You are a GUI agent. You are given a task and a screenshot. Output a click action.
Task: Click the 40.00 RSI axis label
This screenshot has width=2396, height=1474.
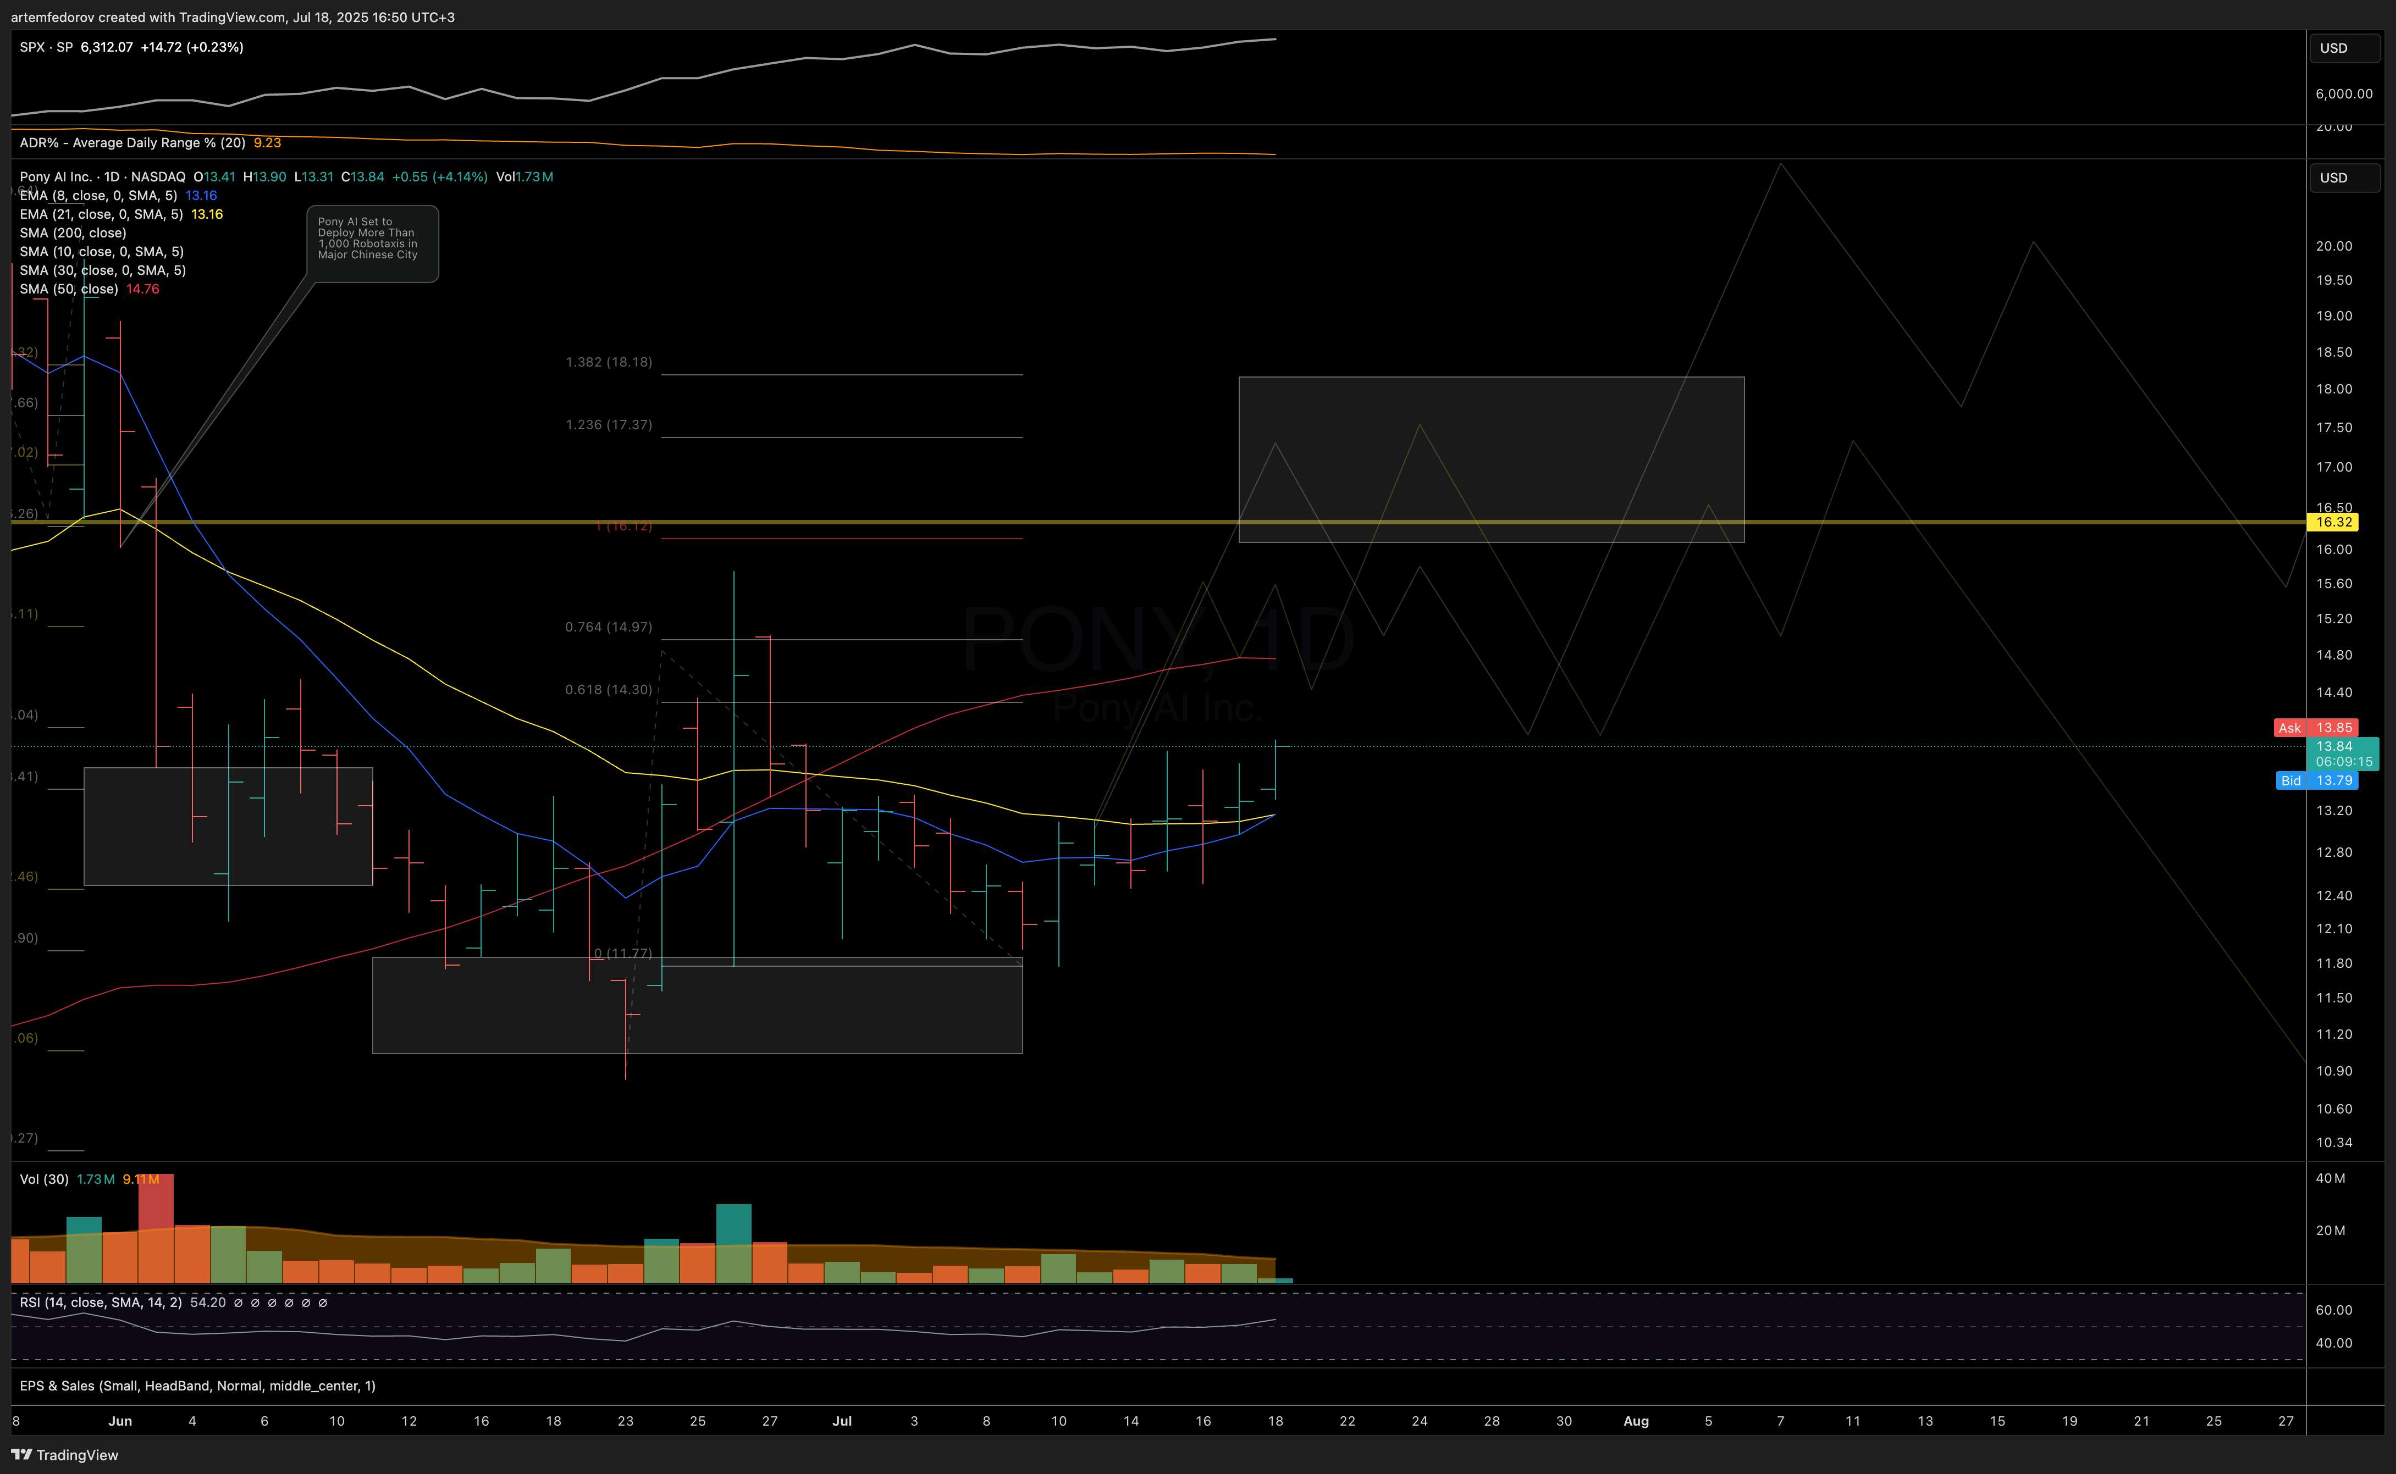coord(2333,1343)
